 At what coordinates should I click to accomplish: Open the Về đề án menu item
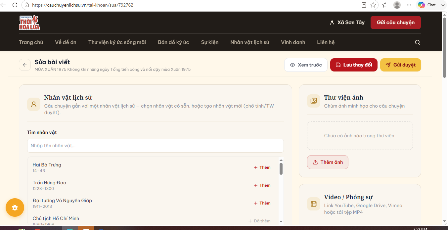(x=66, y=42)
